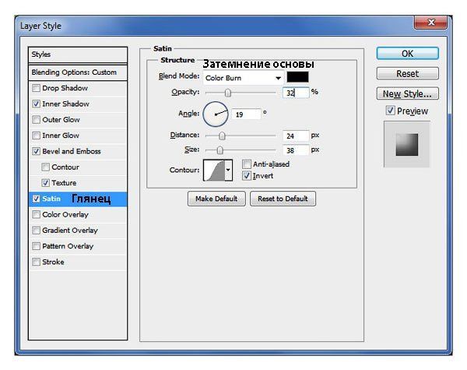The width and height of the screenshot is (467, 370).
Task: Click the Reset button
Action: (x=407, y=74)
